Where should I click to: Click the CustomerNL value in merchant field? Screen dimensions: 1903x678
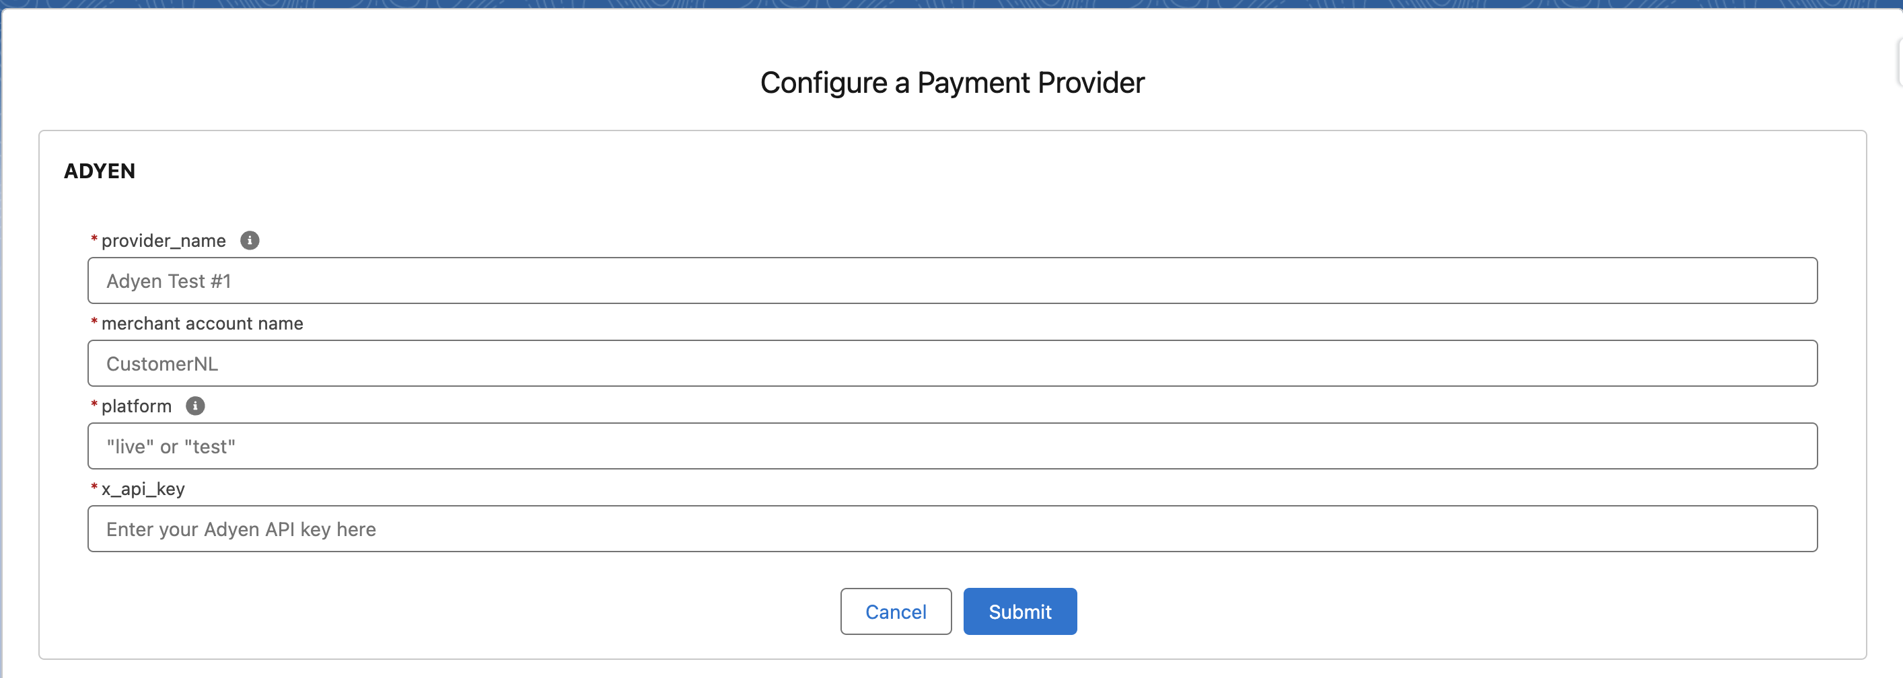point(161,363)
